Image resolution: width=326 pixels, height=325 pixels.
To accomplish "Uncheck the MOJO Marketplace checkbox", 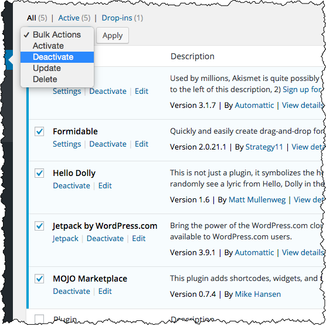I will 39,279.
